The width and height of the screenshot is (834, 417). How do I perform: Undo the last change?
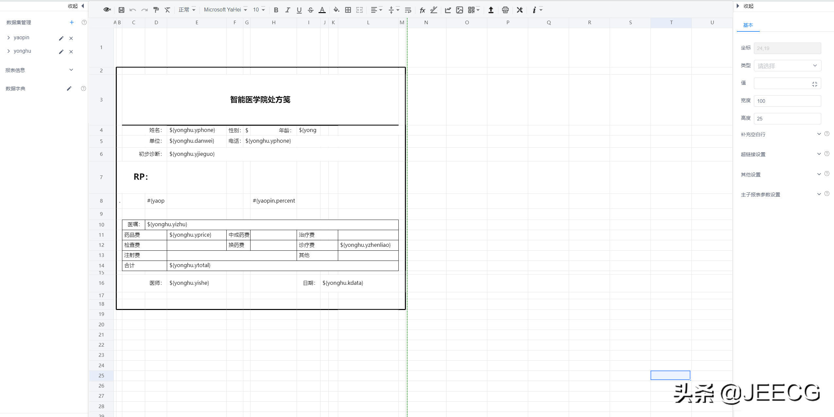(132, 10)
